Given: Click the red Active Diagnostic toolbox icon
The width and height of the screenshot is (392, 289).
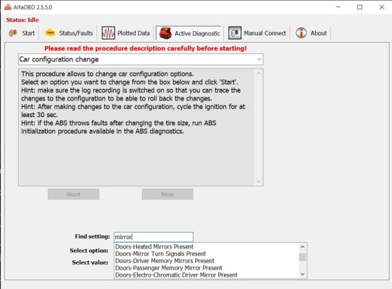Looking at the screenshot, I should point(165,33).
